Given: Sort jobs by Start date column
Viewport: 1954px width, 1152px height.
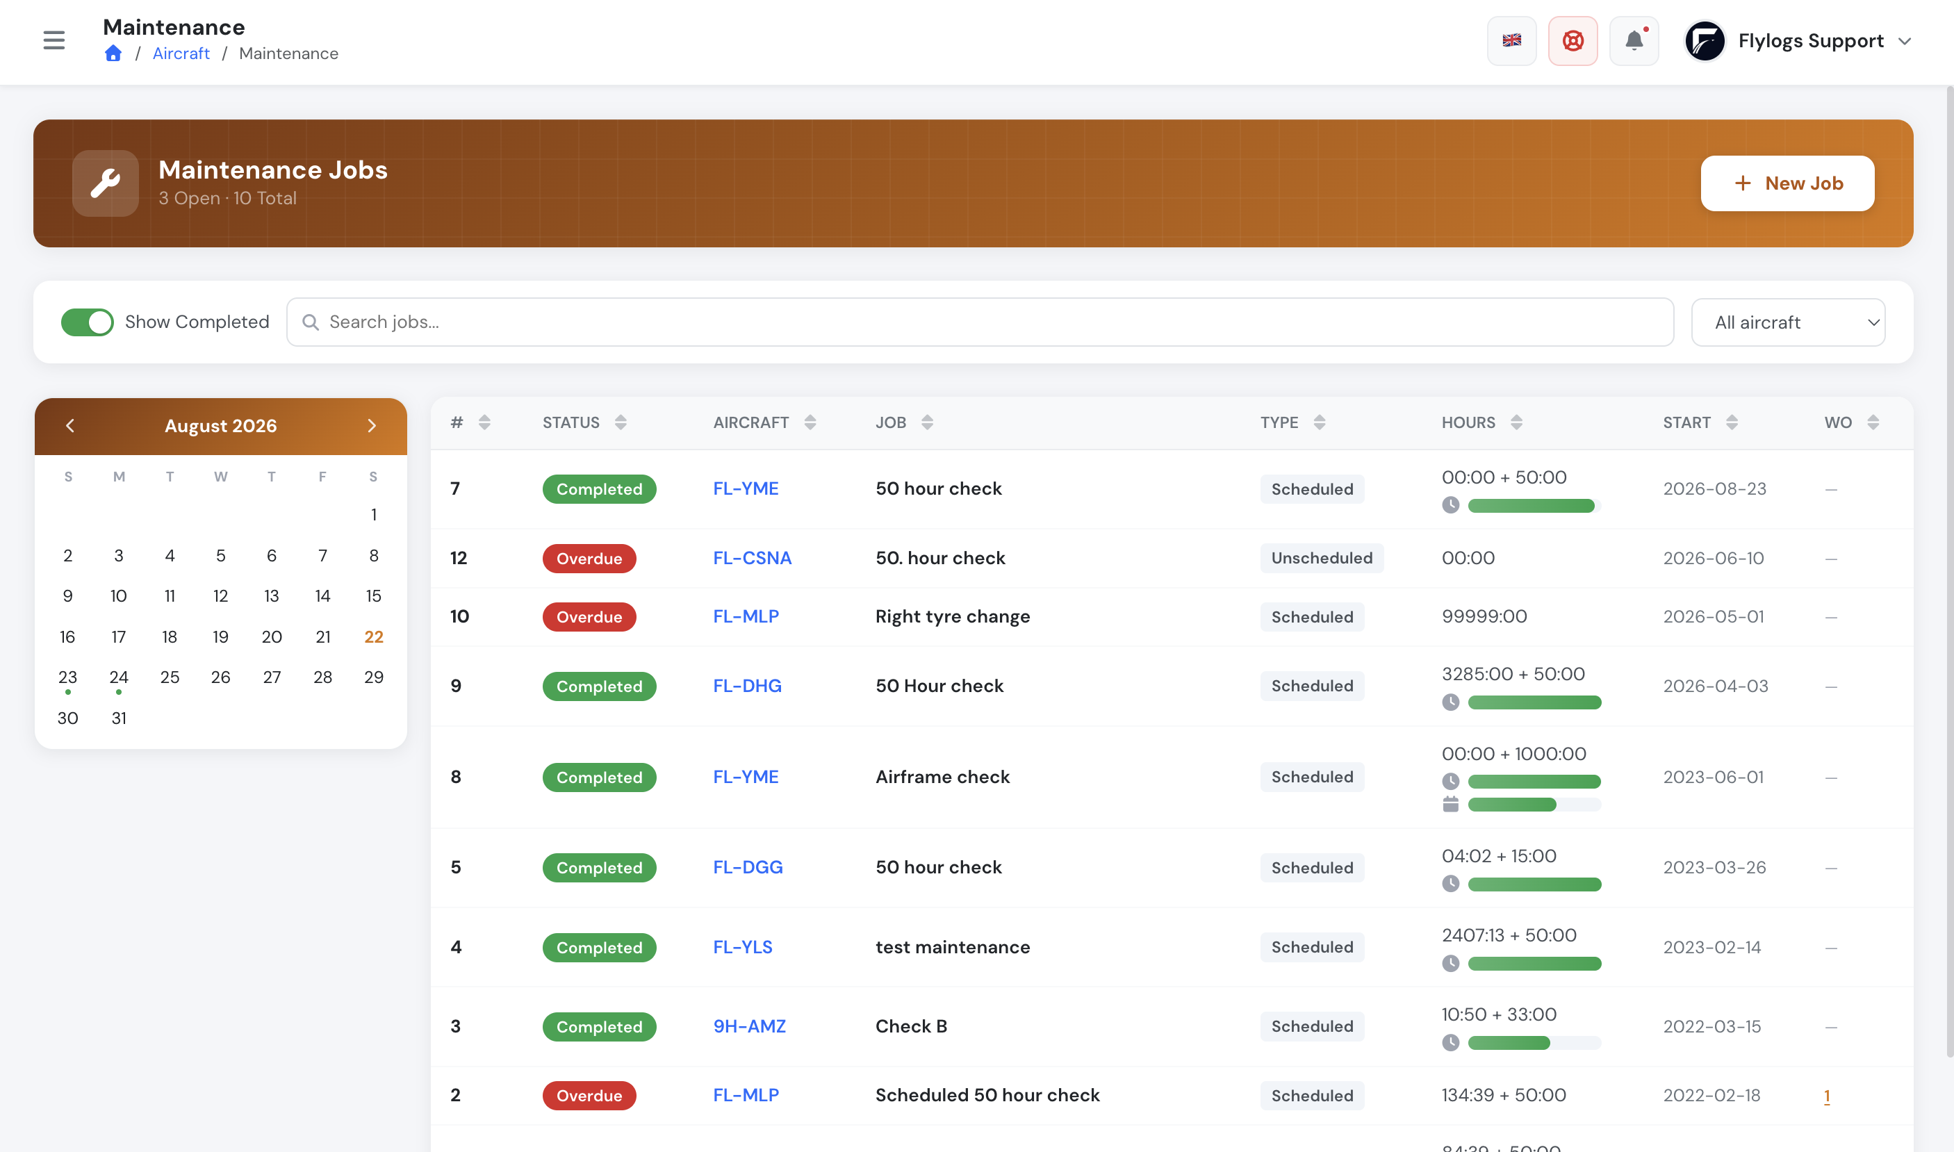Looking at the screenshot, I should pyautogui.click(x=1700, y=422).
